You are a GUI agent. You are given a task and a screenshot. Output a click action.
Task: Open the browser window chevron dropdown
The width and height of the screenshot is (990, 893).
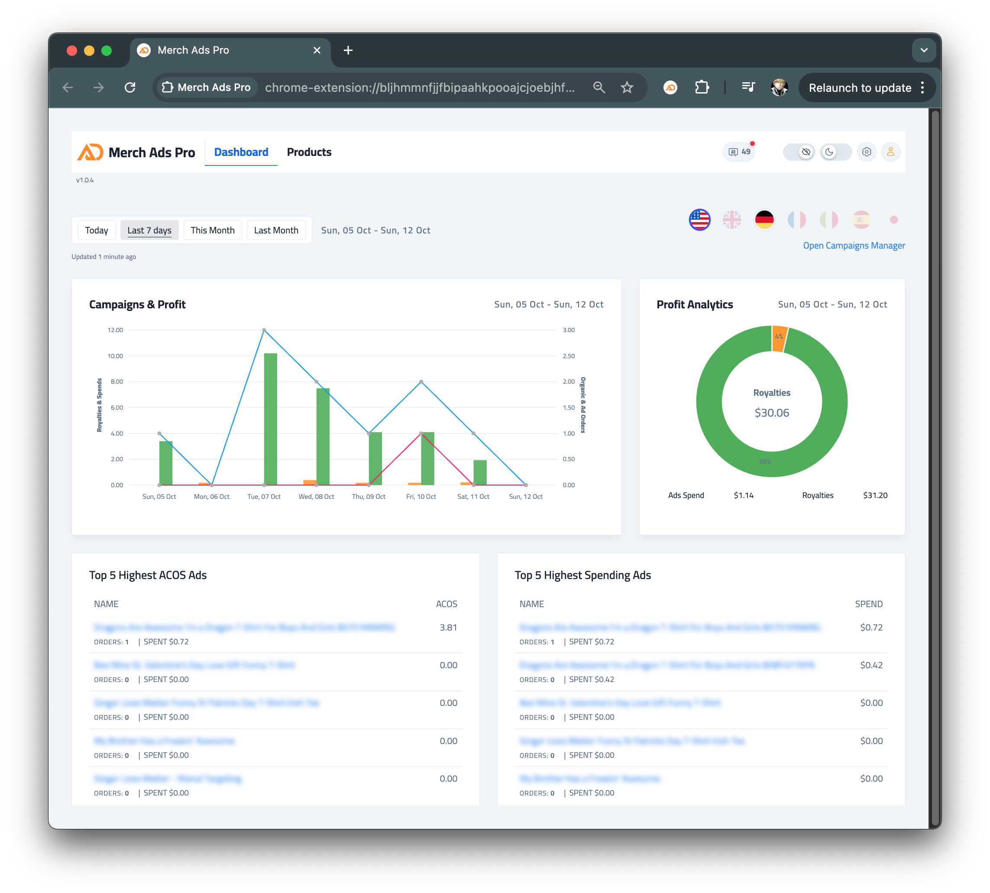tap(924, 50)
